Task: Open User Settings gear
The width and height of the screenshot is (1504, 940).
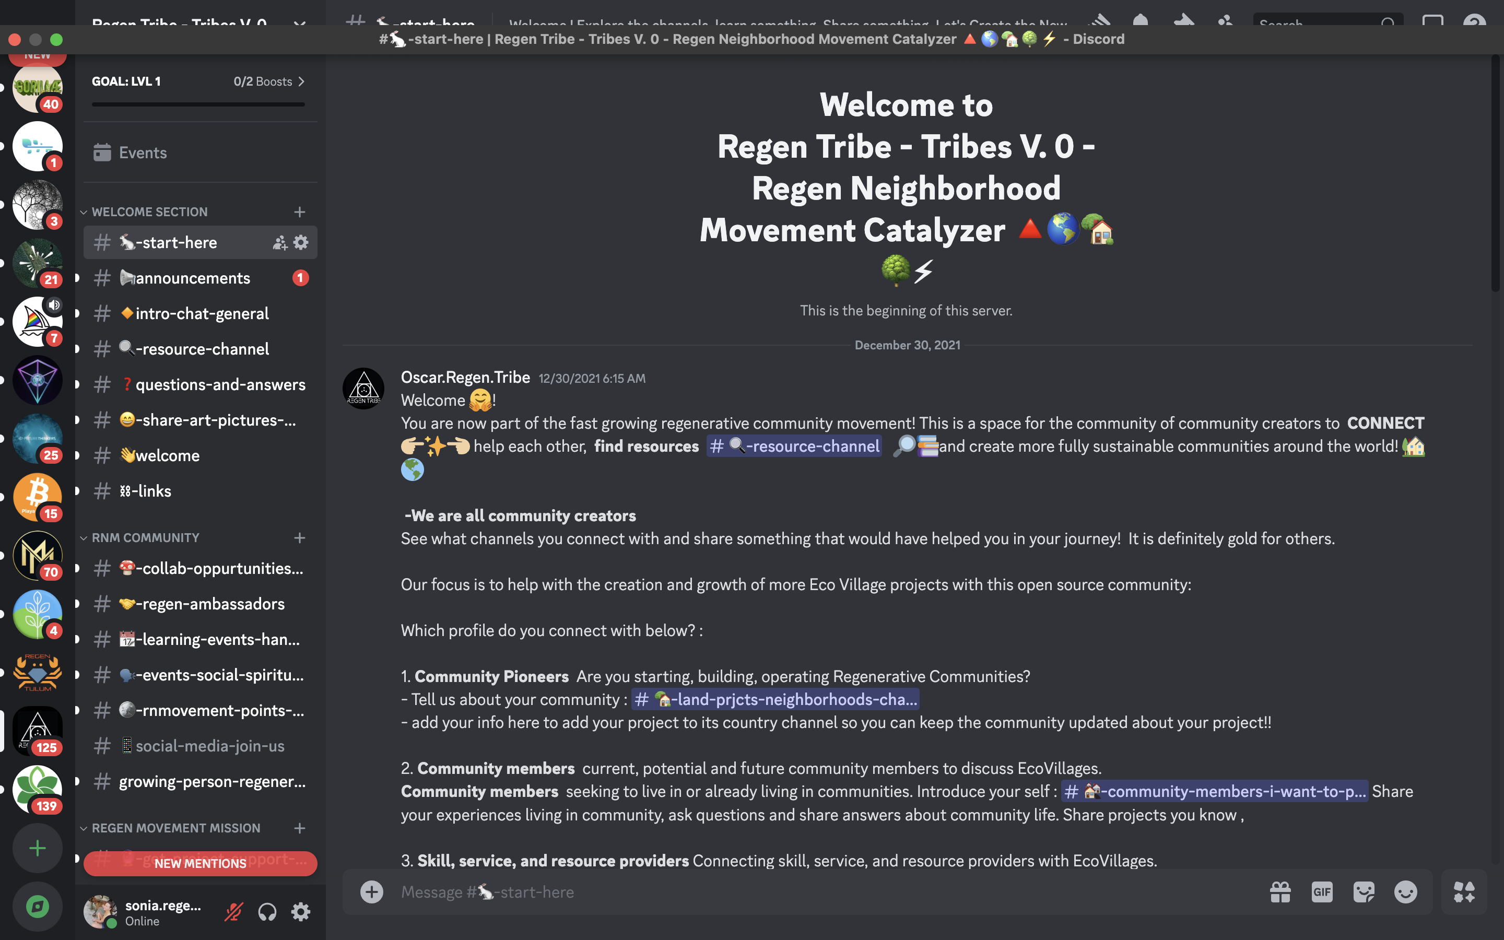Action: pyautogui.click(x=301, y=912)
